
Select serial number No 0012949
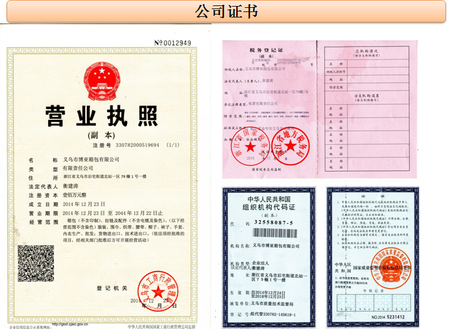[172, 43]
